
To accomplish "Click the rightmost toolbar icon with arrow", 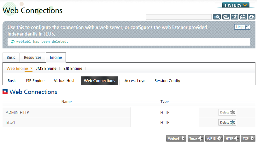I will click(252, 17).
